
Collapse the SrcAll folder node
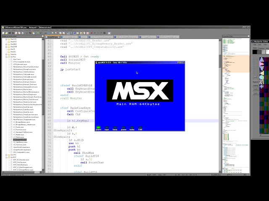pos(6,57)
